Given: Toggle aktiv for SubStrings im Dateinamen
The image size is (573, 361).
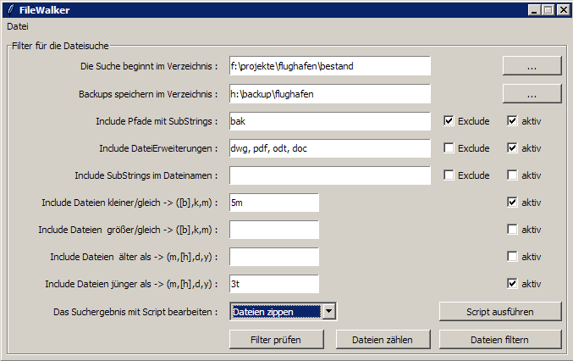Looking at the screenshot, I should point(512,175).
